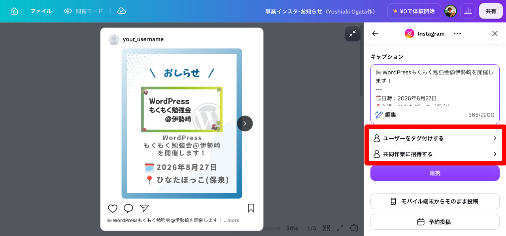Click the 'more' link in the preview caption
Viewport: 506px width, 236px height.
click(233, 220)
